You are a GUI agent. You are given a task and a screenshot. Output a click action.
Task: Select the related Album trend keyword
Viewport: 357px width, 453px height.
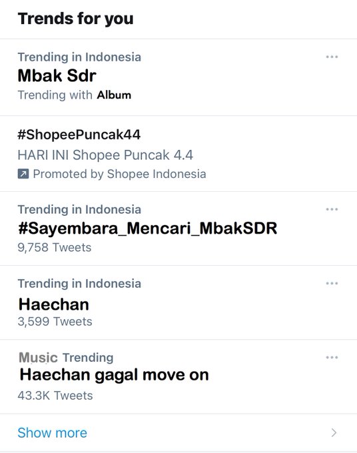point(114,95)
